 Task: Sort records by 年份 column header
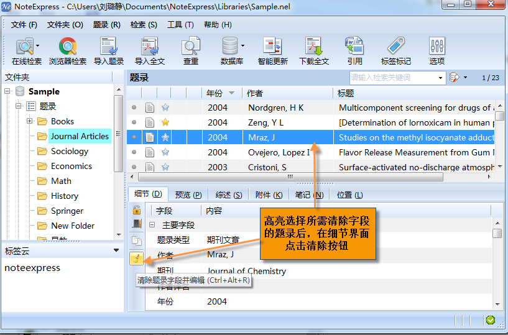coord(222,93)
